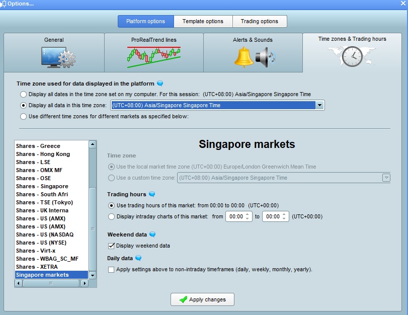Screen dimensions: 408x315
Task: Toggle Display weekend data checkbox
Action: click(111, 246)
